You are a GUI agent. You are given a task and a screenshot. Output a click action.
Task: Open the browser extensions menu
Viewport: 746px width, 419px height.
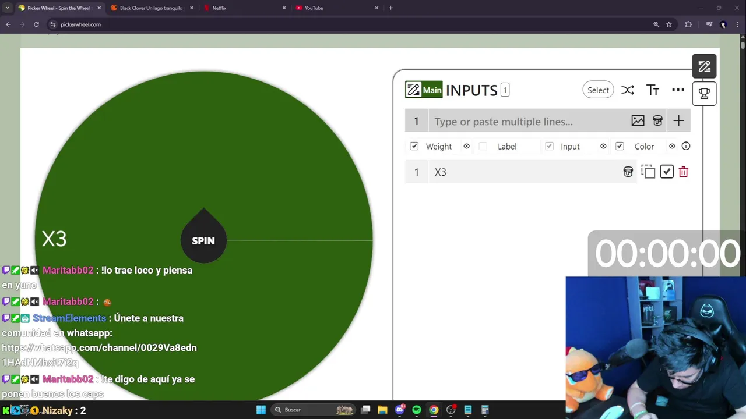coord(688,24)
